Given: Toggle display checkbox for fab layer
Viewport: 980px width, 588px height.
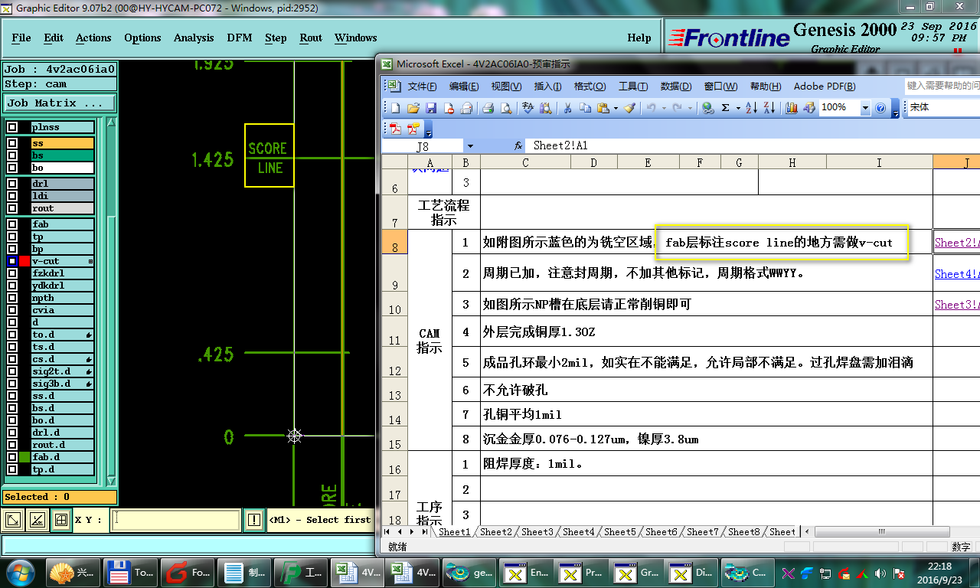Looking at the screenshot, I should [x=12, y=224].
